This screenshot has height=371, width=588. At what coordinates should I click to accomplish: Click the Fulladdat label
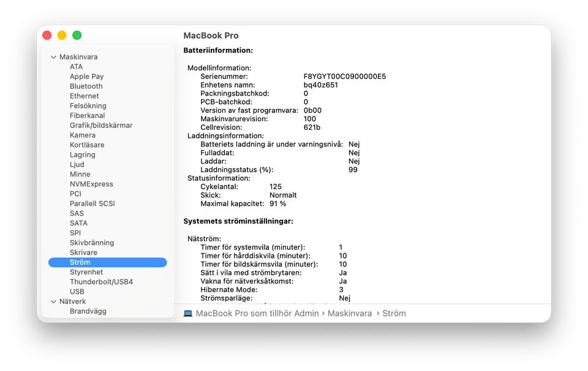click(x=217, y=153)
